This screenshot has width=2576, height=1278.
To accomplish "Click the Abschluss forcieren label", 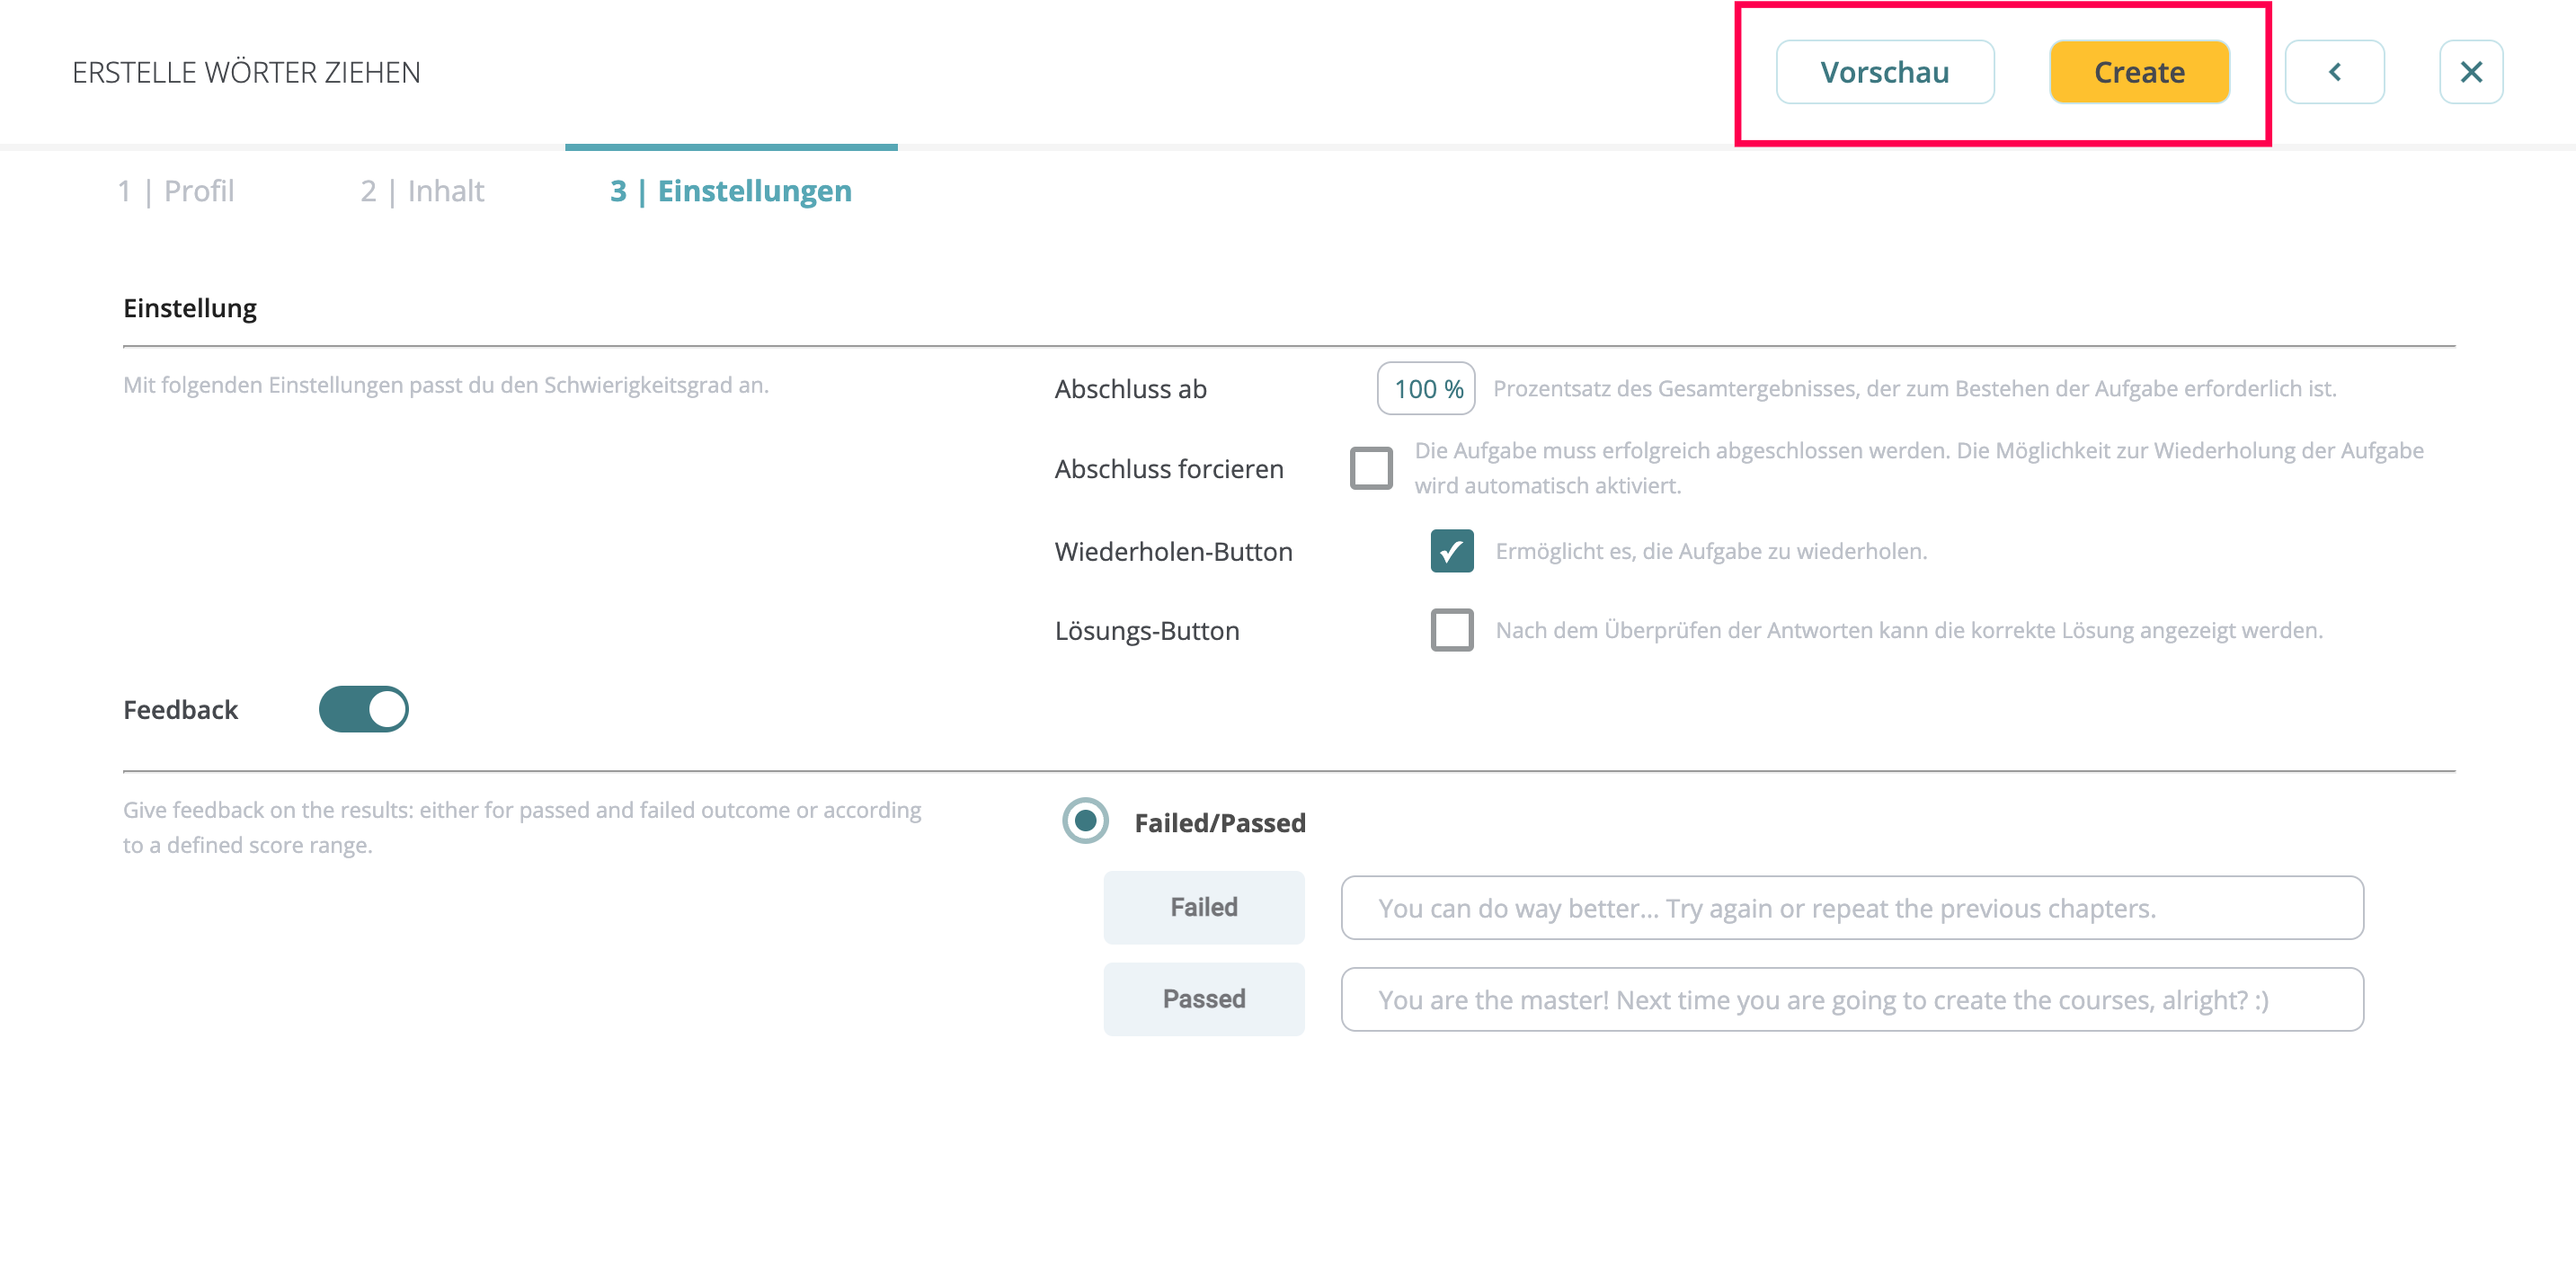I will pyautogui.click(x=1169, y=469).
